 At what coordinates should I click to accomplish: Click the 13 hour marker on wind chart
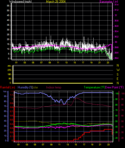[x=66, y=63]
